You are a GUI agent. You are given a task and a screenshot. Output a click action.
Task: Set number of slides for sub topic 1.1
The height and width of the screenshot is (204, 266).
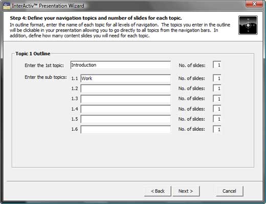pyautogui.click(x=217, y=78)
